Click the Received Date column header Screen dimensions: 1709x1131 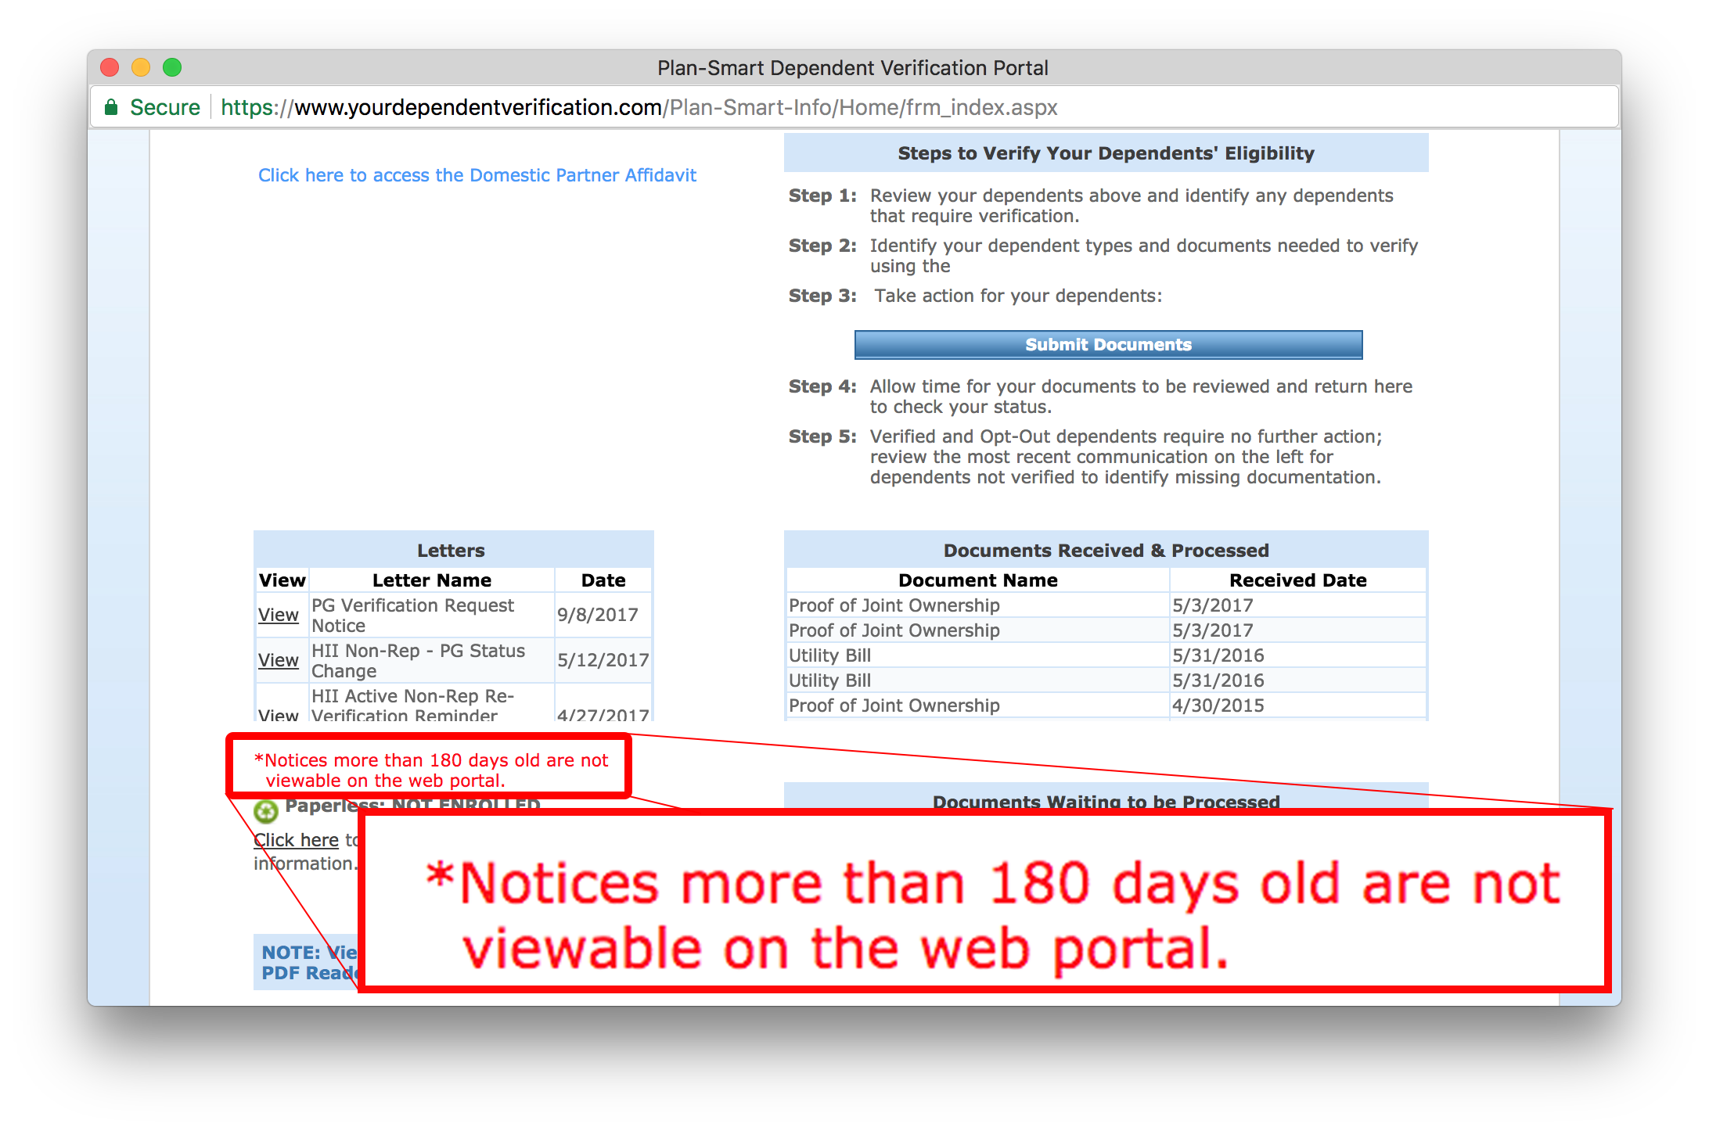[x=1297, y=580]
